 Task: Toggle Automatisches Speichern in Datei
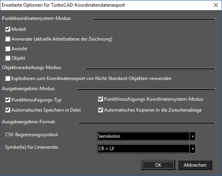tap(7, 110)
